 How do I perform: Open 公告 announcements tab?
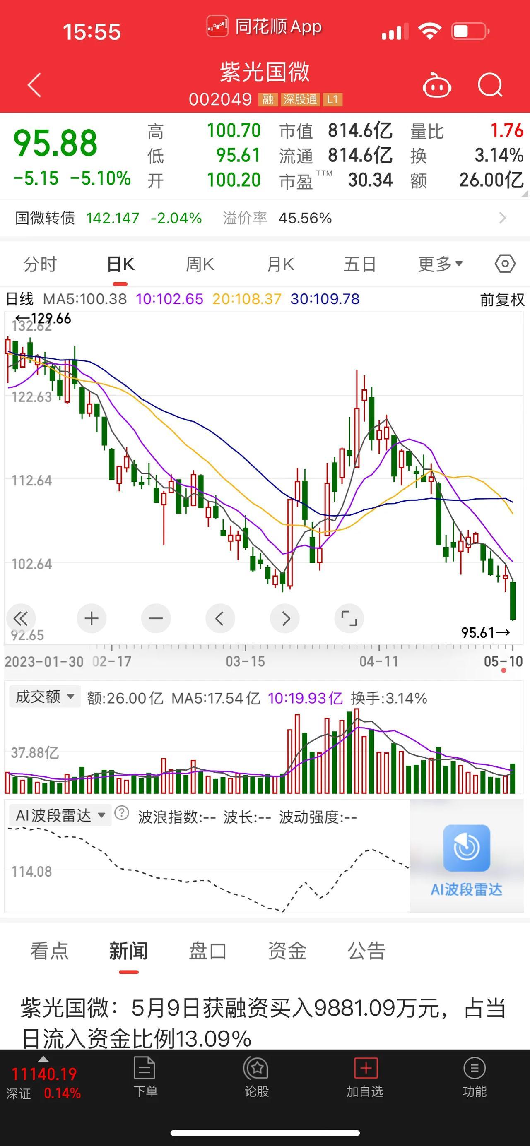click(366, 951)
